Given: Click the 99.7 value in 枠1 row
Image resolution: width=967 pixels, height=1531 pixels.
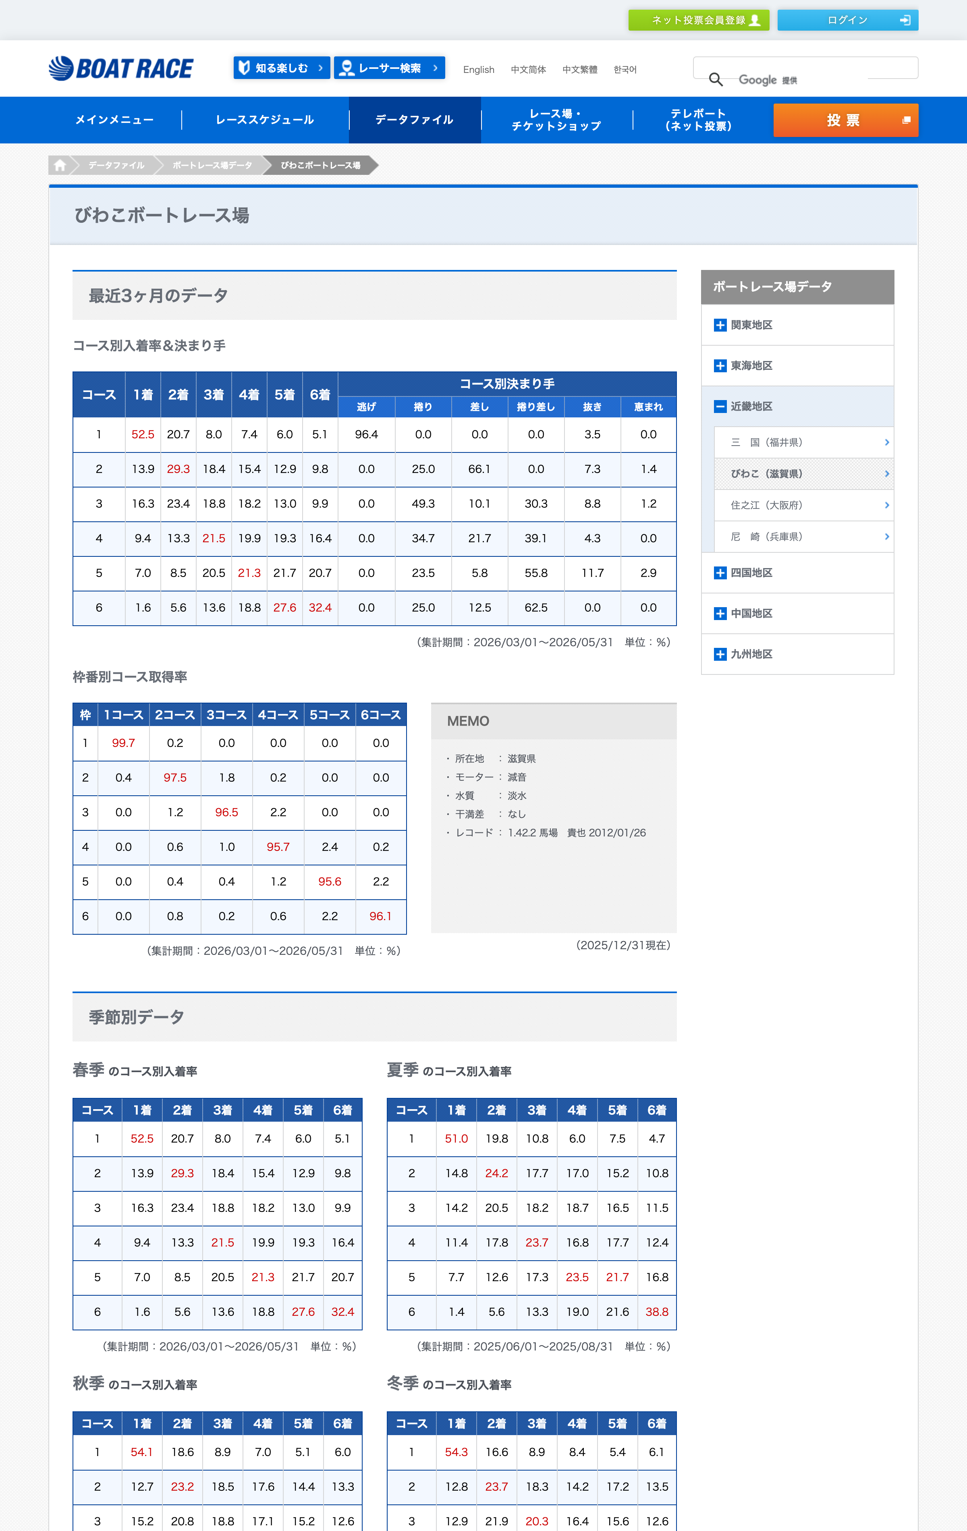Looking at the screenshot, I should coord(123,743).
